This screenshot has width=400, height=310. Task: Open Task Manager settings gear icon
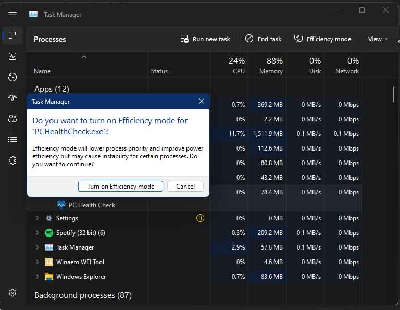[x=12, y=293]
